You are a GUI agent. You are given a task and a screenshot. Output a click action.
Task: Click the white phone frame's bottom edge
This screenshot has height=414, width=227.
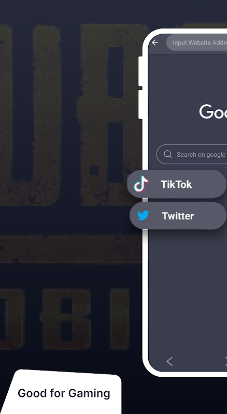coord(185,374)
